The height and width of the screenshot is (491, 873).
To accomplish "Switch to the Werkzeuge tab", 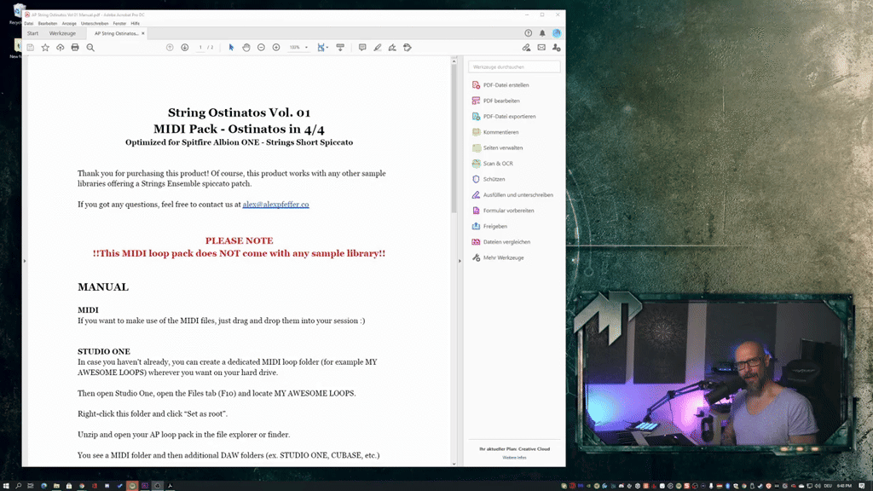I will click(x=62, y=33).
